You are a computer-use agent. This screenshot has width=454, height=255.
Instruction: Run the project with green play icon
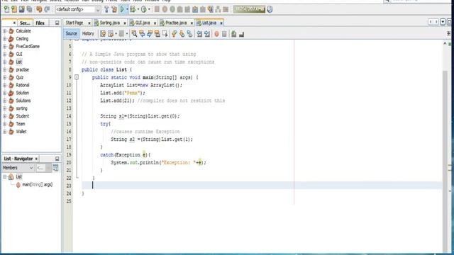[x=122, y=9]
